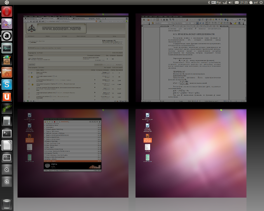Open the Bluetooth indicator menu
264x211 pixels.
[209, 2]
